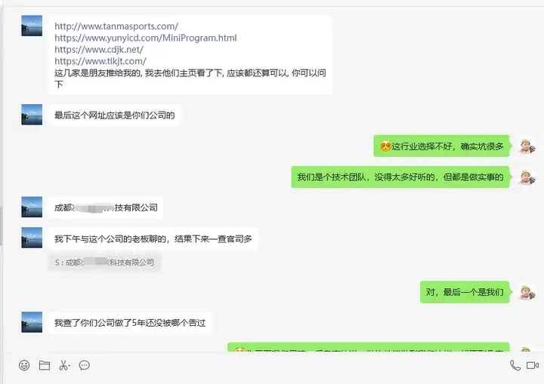Open the tlkjt.com link
The height and width of the screenshot is (384, 544).
point(100,61)
